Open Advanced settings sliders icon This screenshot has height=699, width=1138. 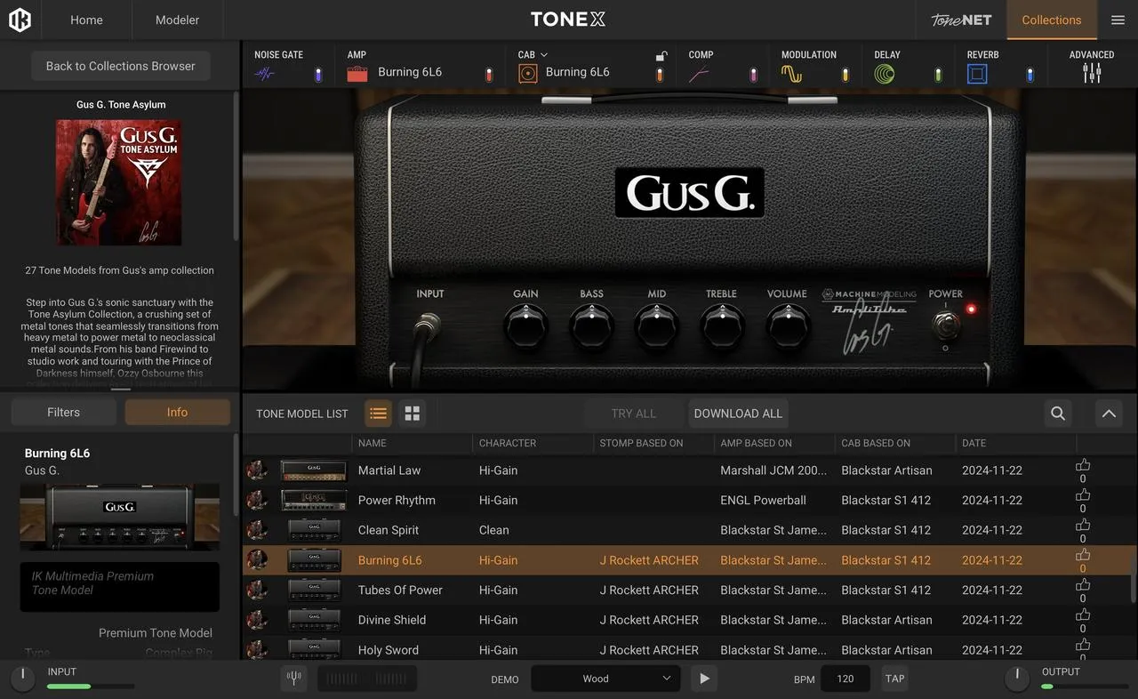point(1092,74)
